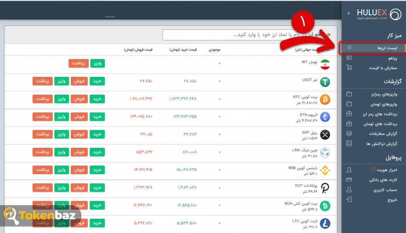Click the HULUEX logo icon
Screen dimensions: 406x233
(395, 14)
